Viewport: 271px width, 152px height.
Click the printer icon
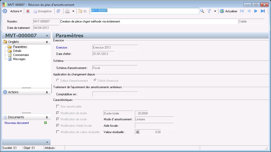tap(67, 11)
